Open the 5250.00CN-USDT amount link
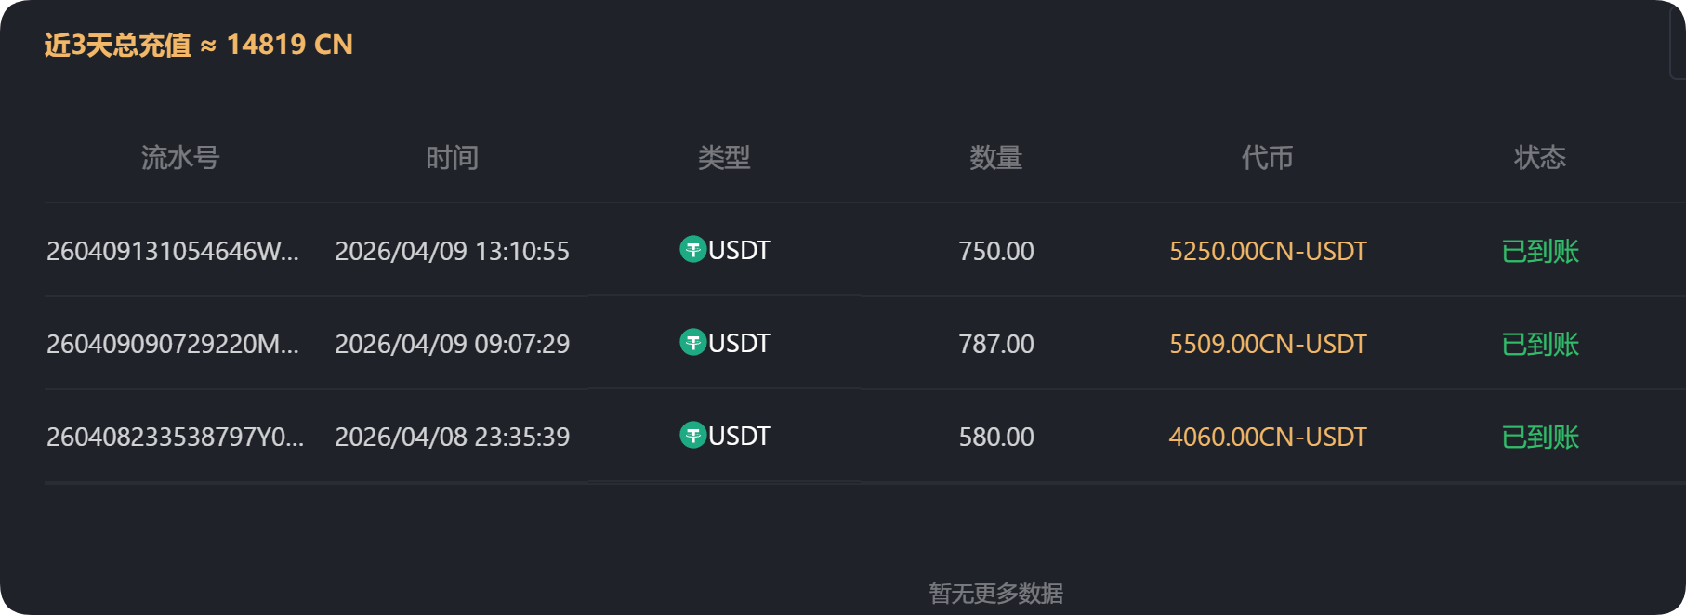Image resolution: width=1686 pixels, height=615 pixels. click(1268, 251)
